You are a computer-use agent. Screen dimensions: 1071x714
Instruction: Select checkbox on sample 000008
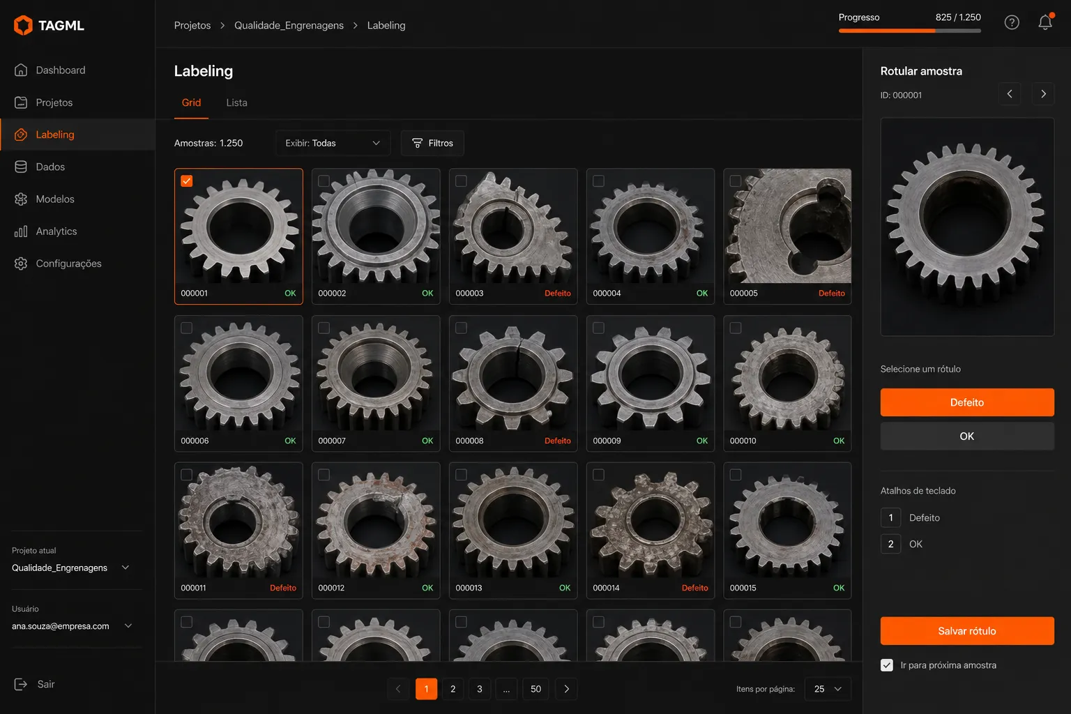point(462,328)
